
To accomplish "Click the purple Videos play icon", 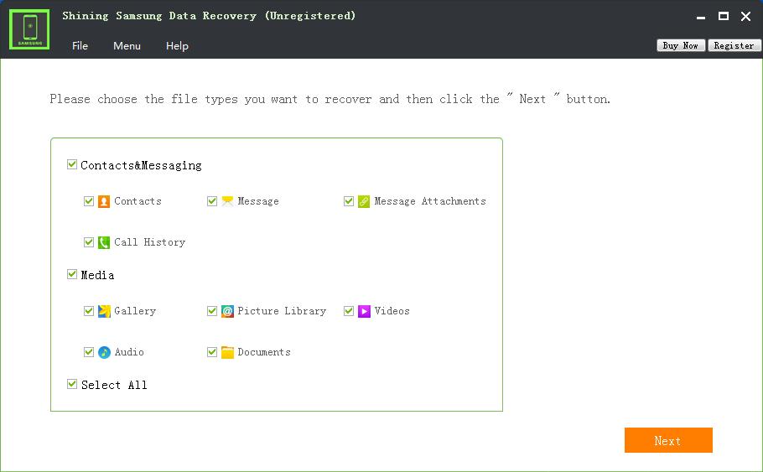I will coord(364,311).
